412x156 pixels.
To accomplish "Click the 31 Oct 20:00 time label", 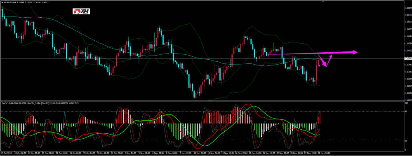I will pyautogui.click(x=117, y=153).
